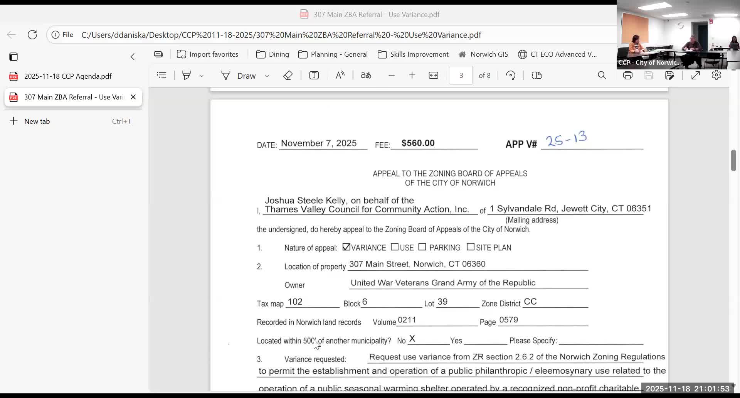Select the Erase tool

pyautogui.click(x=288, y=76)
